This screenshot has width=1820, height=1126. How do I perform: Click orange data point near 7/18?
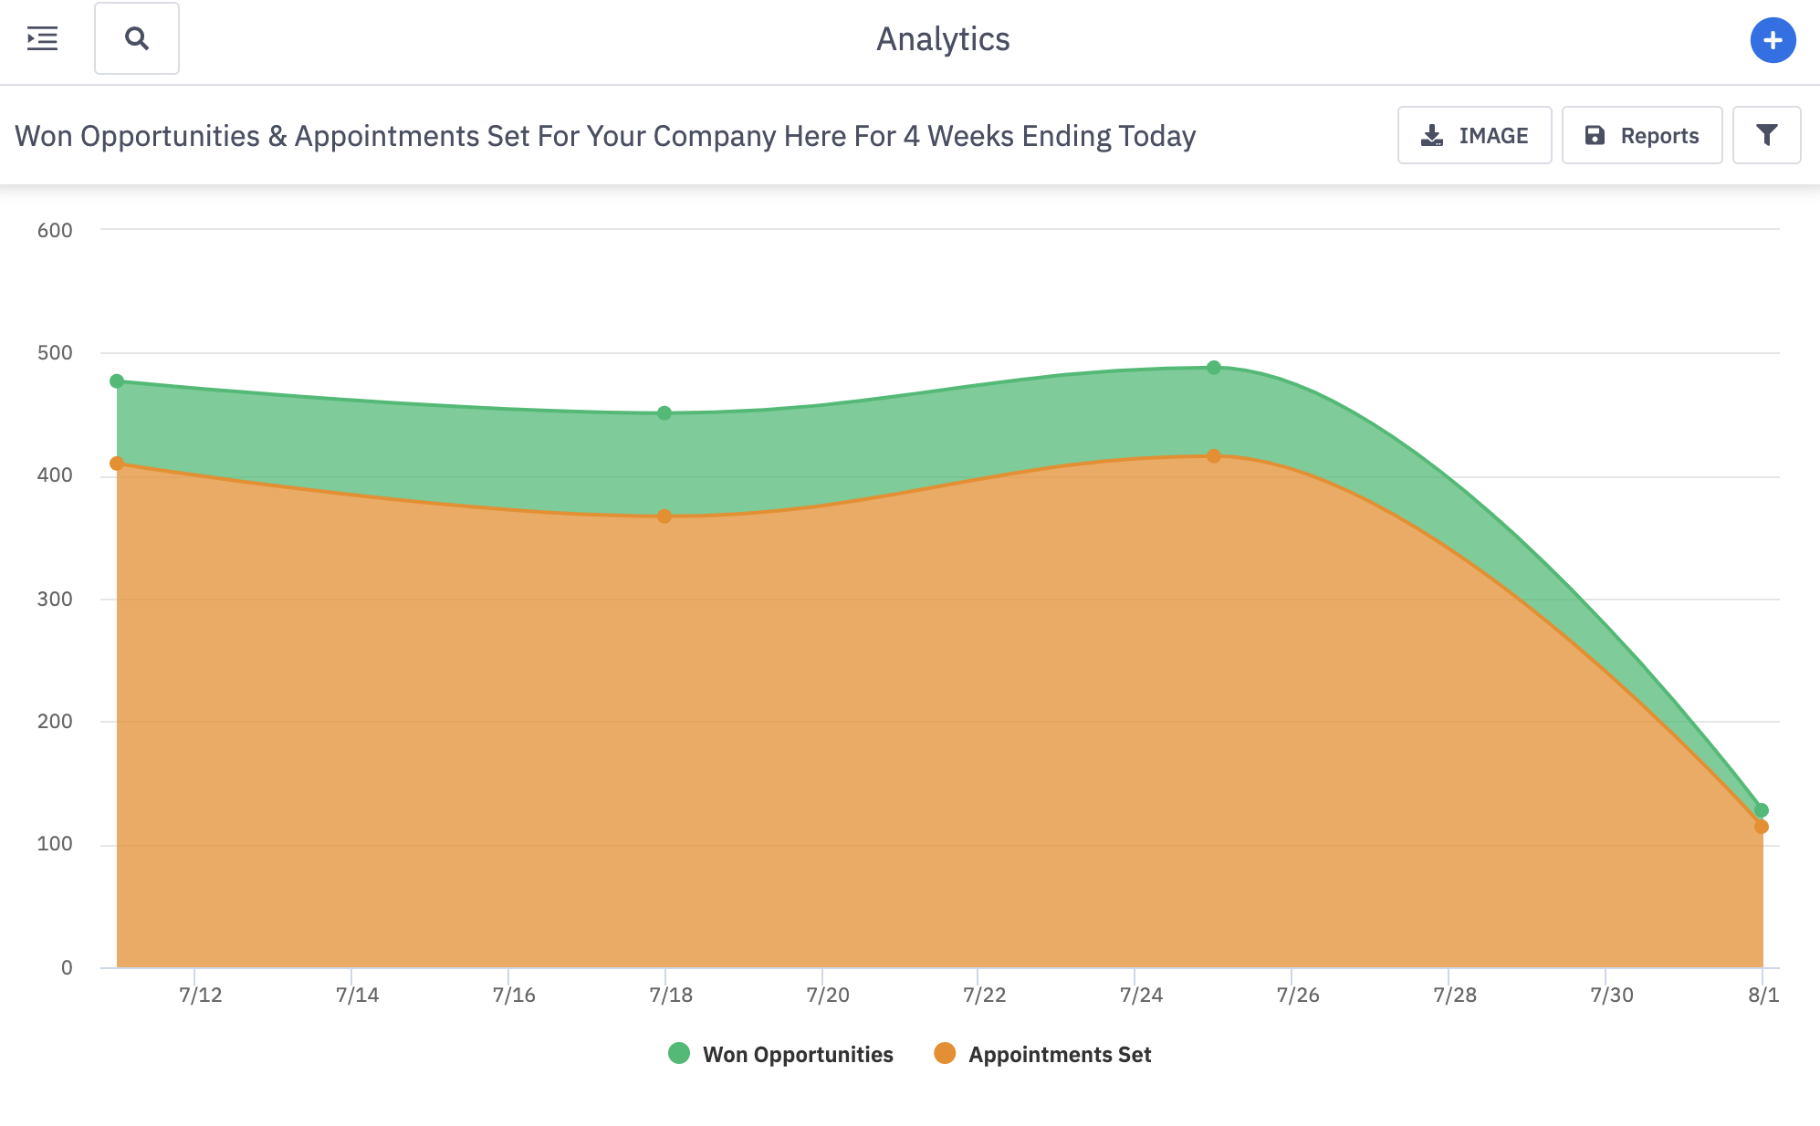click(664, 516)
